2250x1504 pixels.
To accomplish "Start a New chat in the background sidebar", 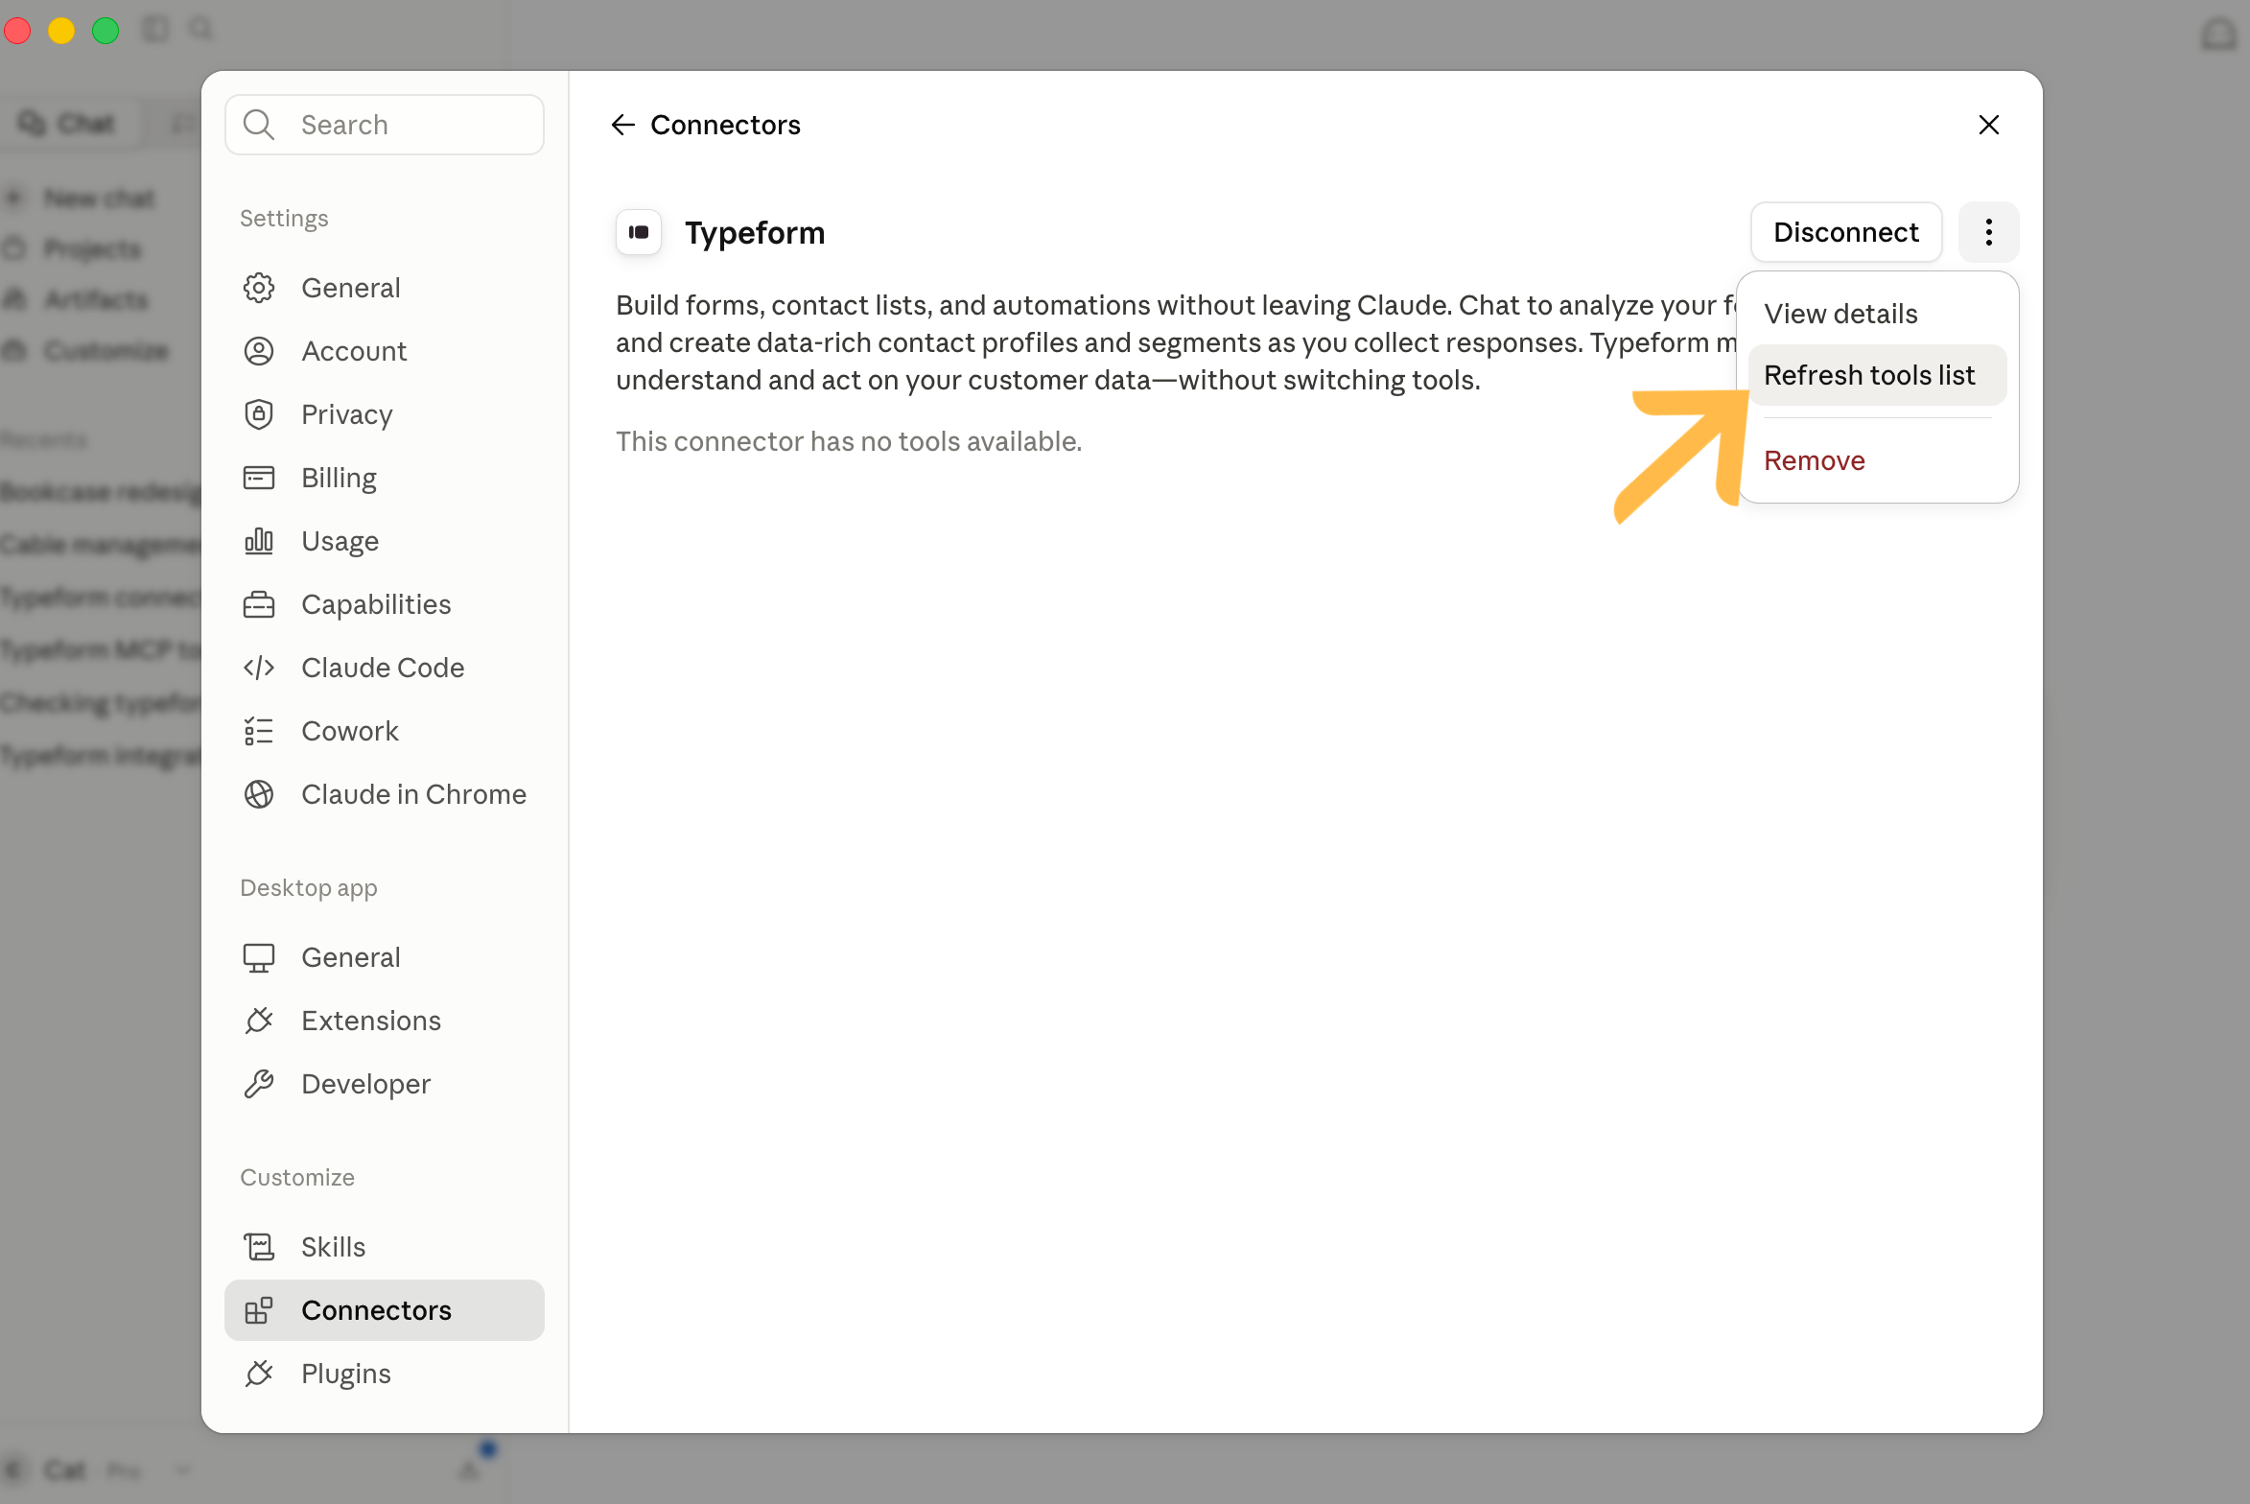I will [82, 199].
